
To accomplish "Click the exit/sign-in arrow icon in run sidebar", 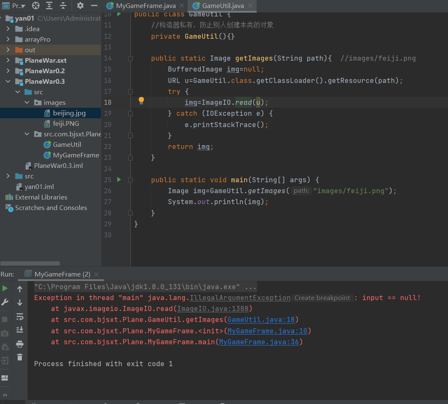I will 5,361.
